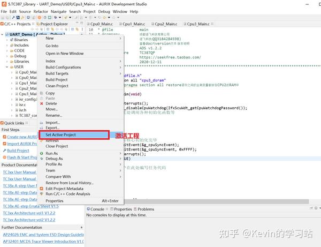The width and height of the screenshot is (321, 247).
Task: Expand the Binaries tree node
Action: point(7,40)
